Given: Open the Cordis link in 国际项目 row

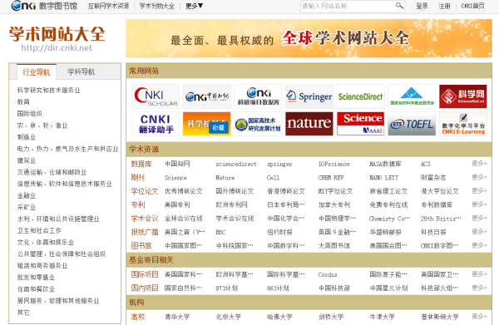Looking at the screenshot, I should [x=328, y=275].
